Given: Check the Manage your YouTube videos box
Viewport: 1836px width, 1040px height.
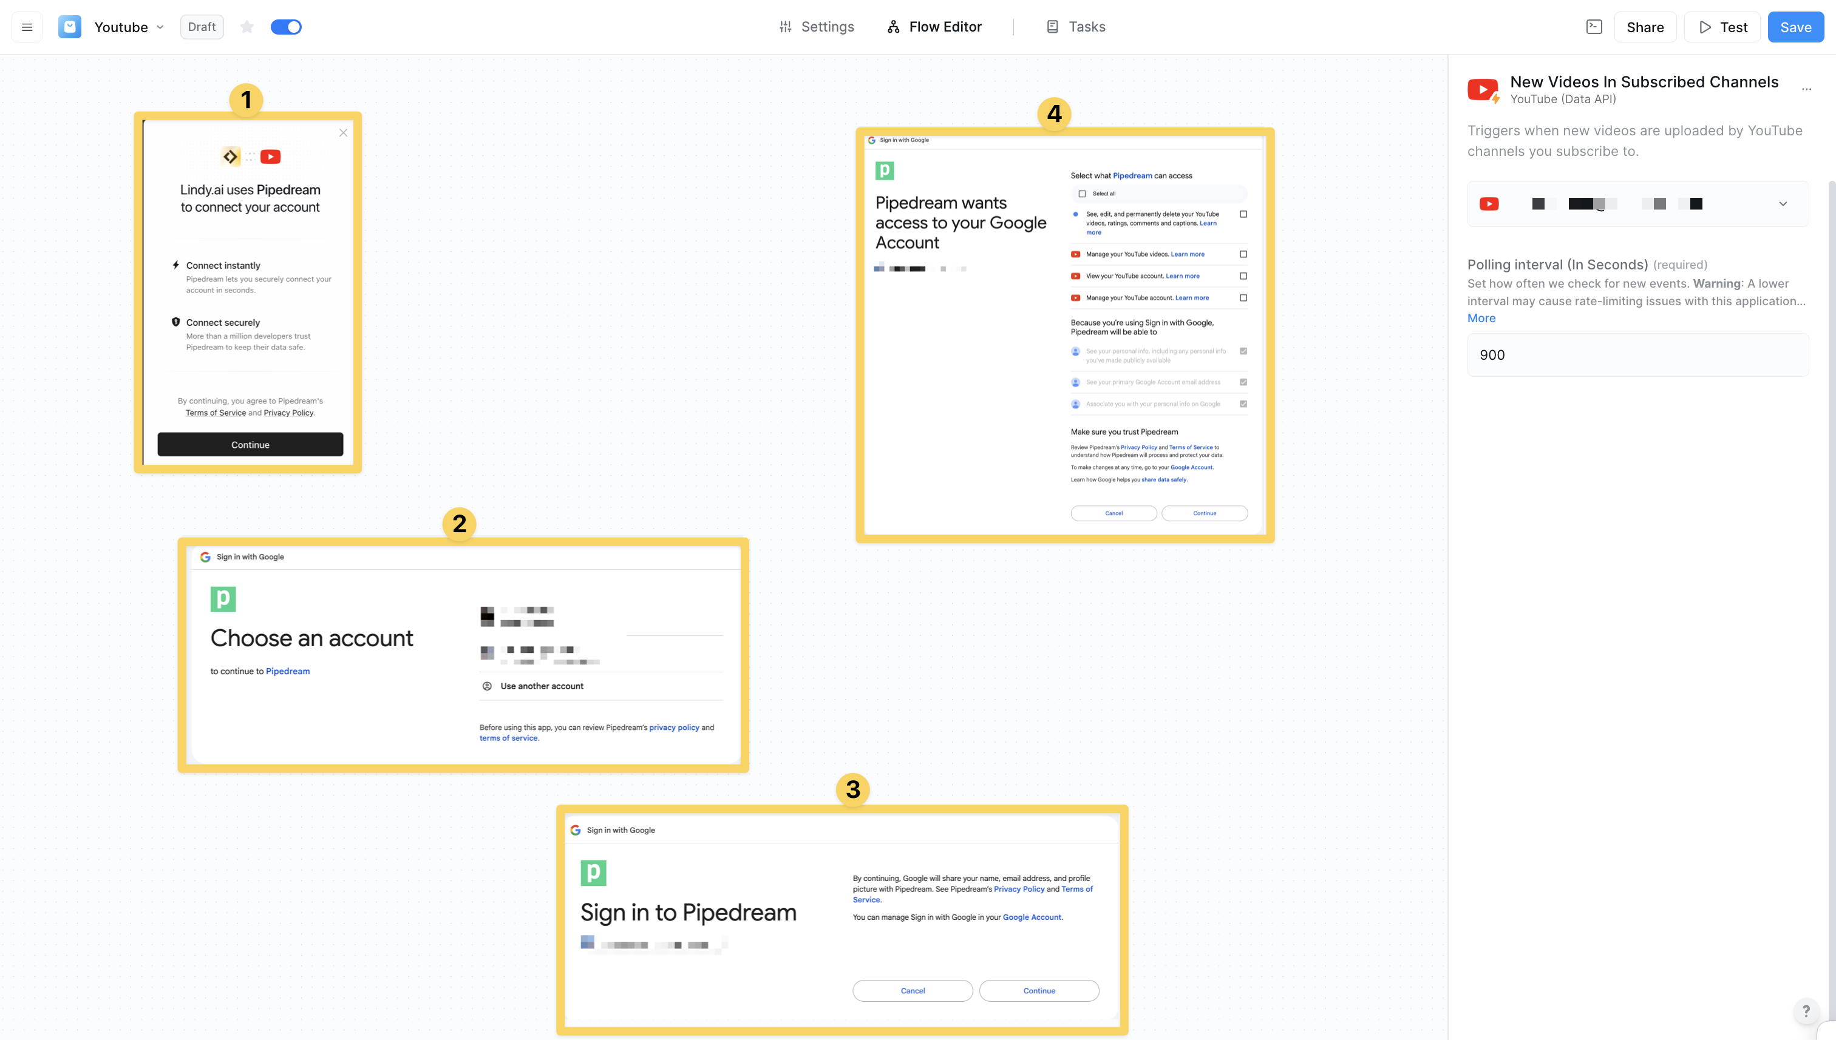Looking at the screenshot, I should pyautogui.click(x=1243, y=254).
